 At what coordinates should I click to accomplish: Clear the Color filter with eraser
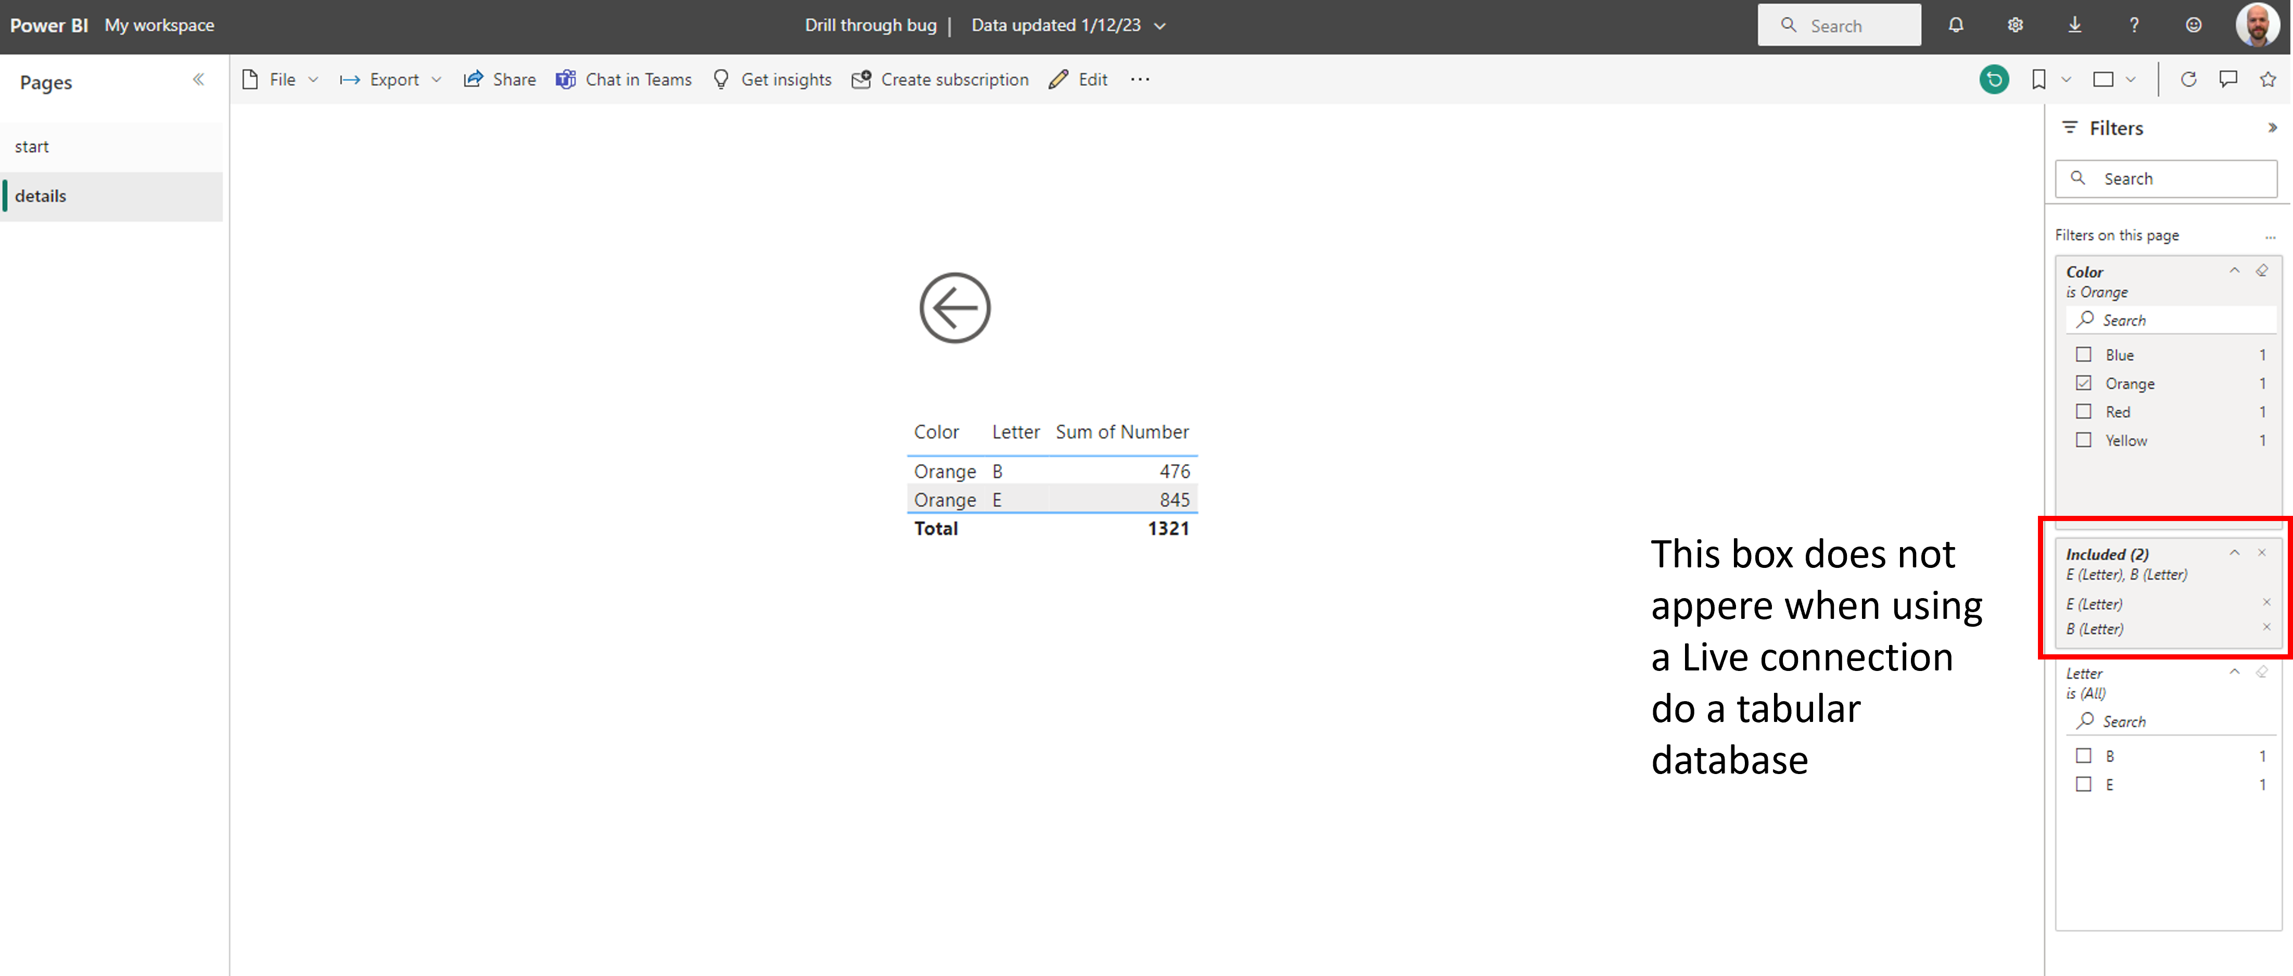(2261, 271)
